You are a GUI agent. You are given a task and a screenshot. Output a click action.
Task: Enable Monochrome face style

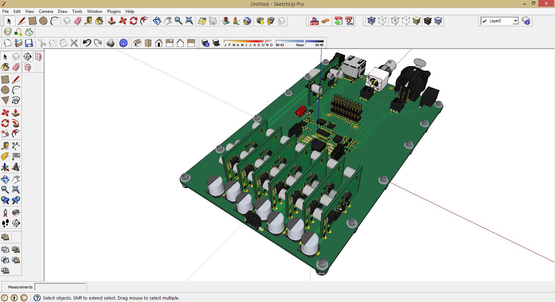pos(438,21)
